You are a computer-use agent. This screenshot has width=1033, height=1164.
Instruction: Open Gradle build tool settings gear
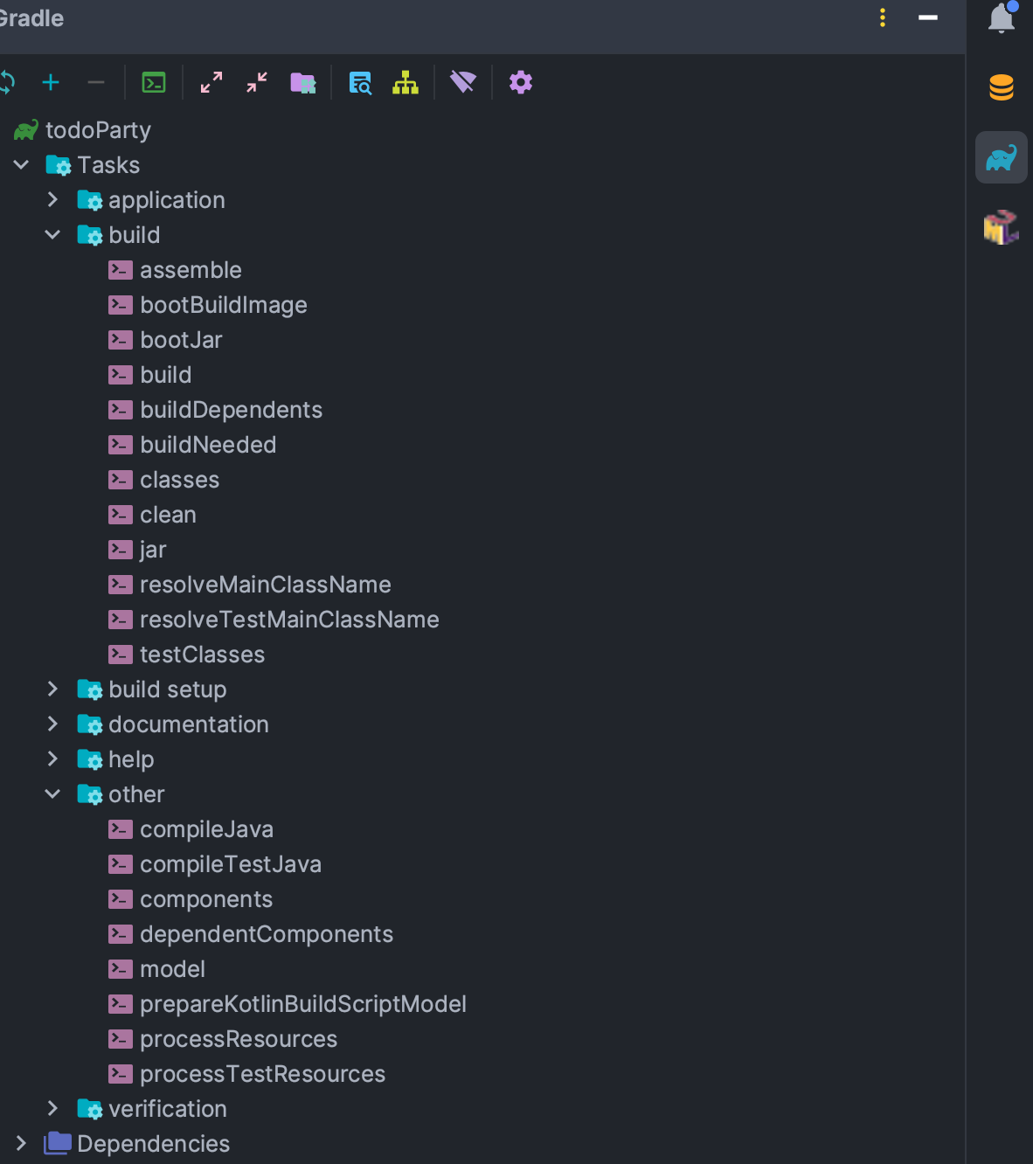[x=521, y=83]
